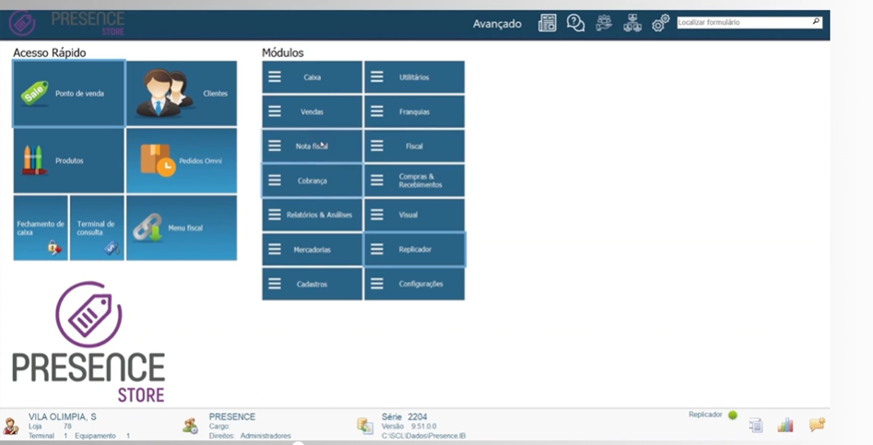This screenshot has height=445, width=873.
Task: Click the news/bulletin icon in header
Action: (x=548, y=23)
